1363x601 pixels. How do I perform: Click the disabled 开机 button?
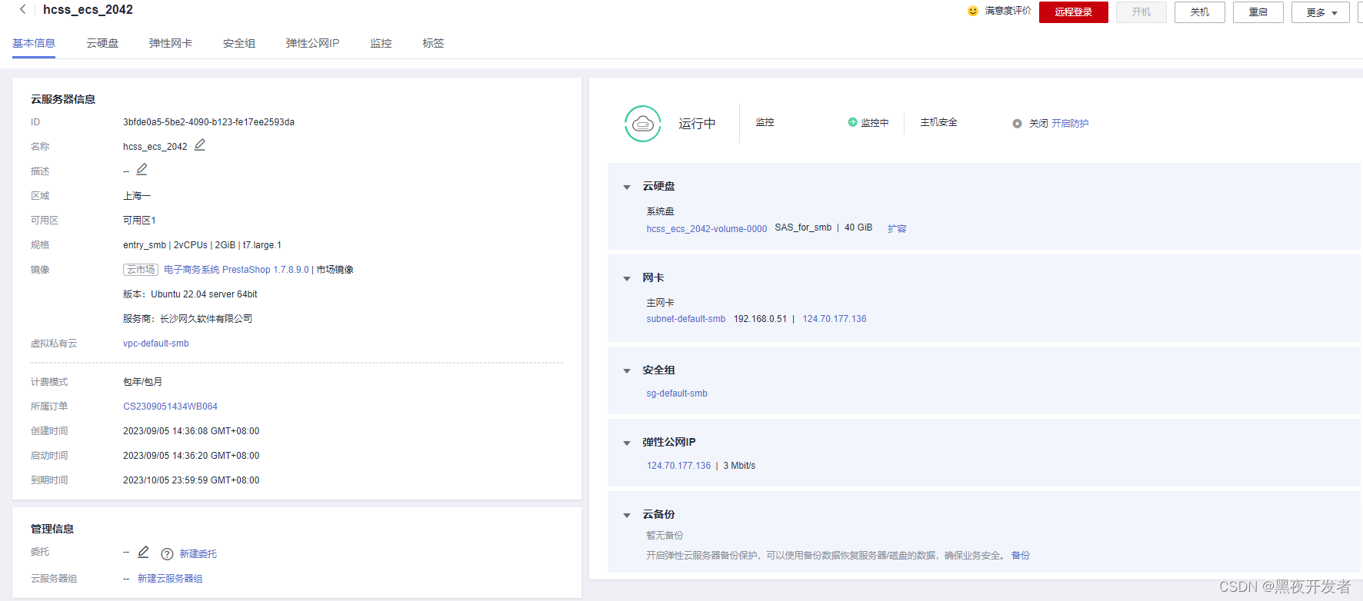[x=1141, y=12]
